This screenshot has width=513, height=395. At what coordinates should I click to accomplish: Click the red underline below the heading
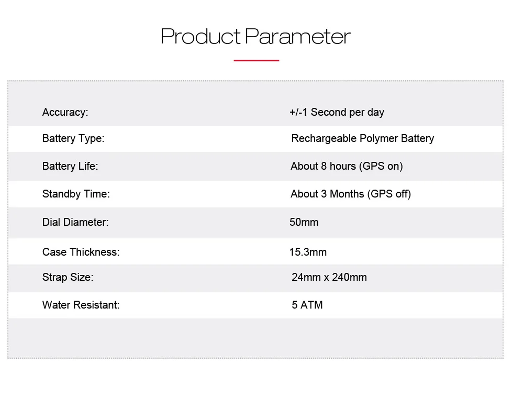pyautogui.click(x=256, y=60)
